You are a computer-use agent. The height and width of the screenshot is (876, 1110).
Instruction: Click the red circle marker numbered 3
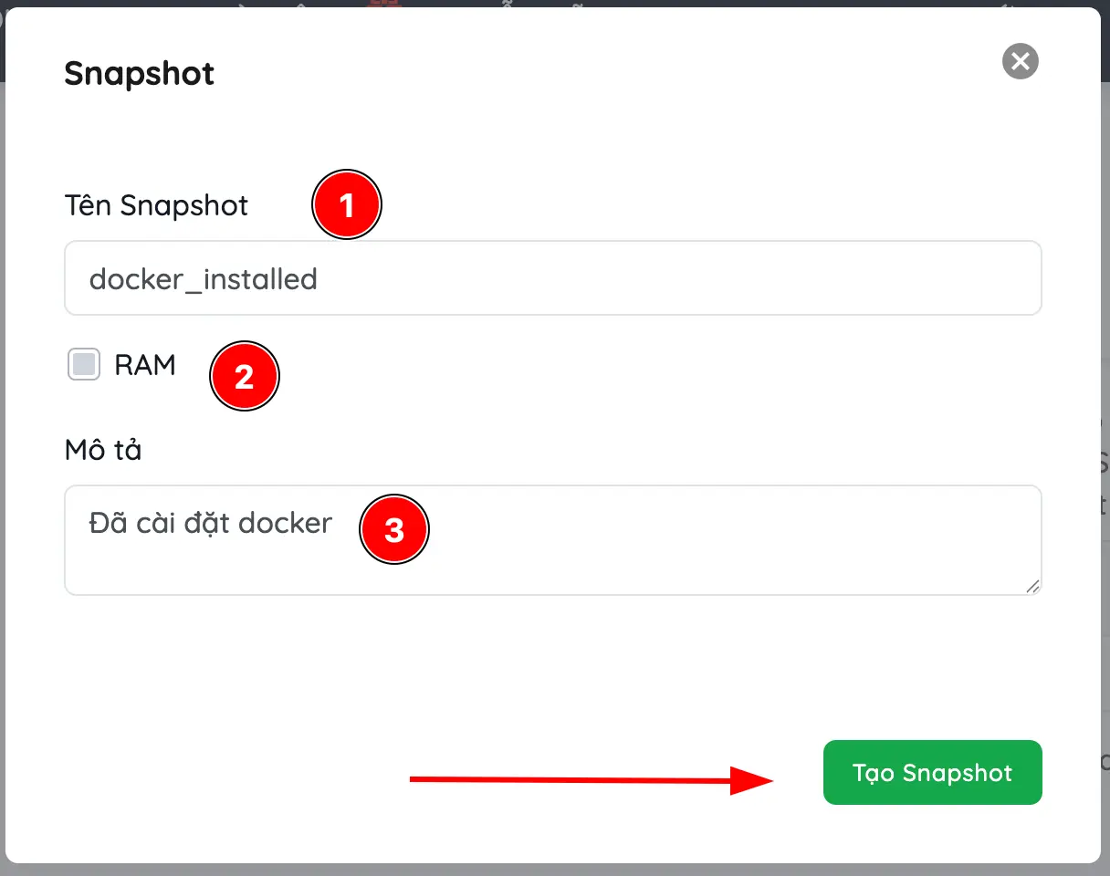tap(394, 530)
